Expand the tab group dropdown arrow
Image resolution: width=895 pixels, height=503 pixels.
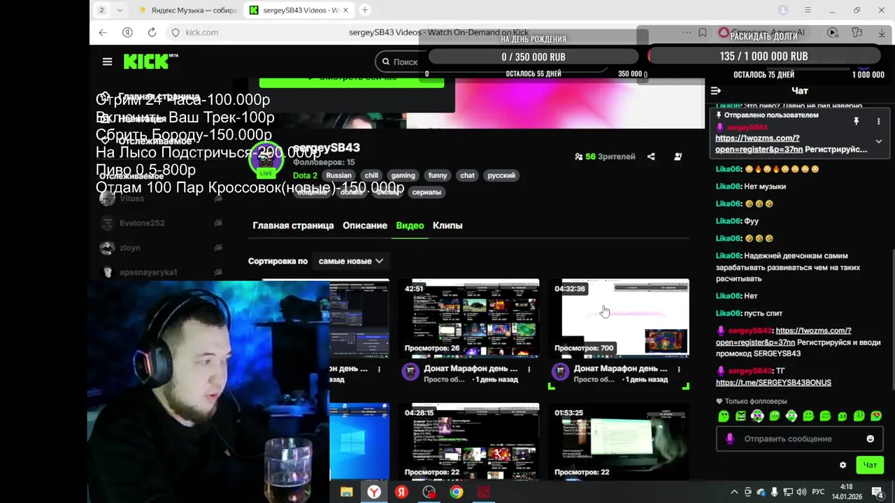tap(120, 10)
